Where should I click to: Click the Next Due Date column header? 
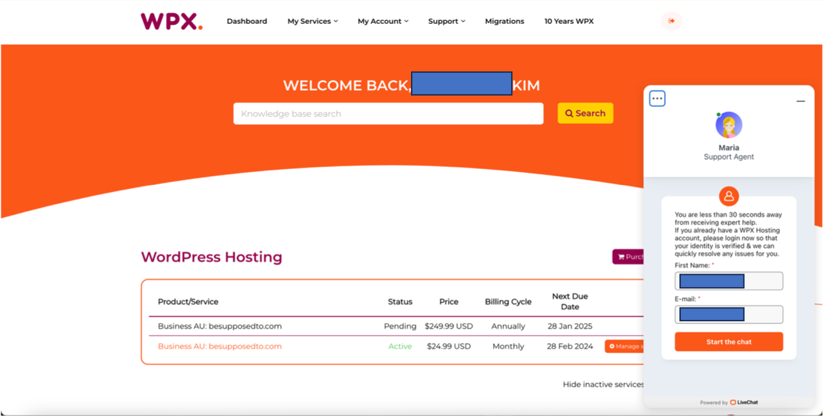(570, 301)
